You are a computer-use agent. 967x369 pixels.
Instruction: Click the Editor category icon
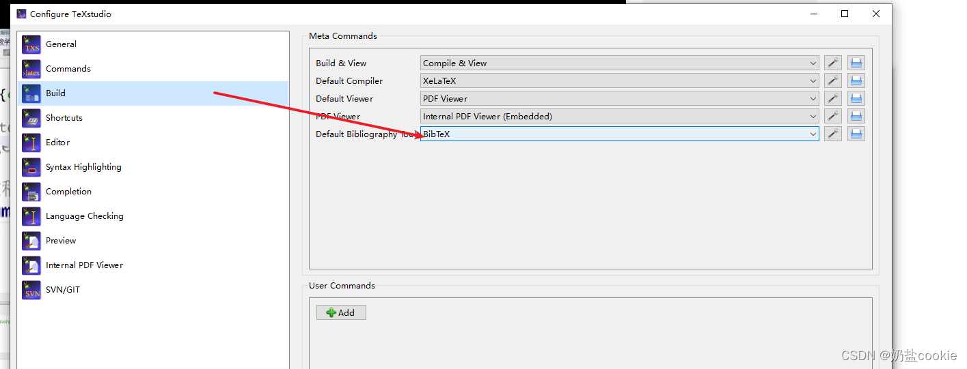(x=31, y=143)
